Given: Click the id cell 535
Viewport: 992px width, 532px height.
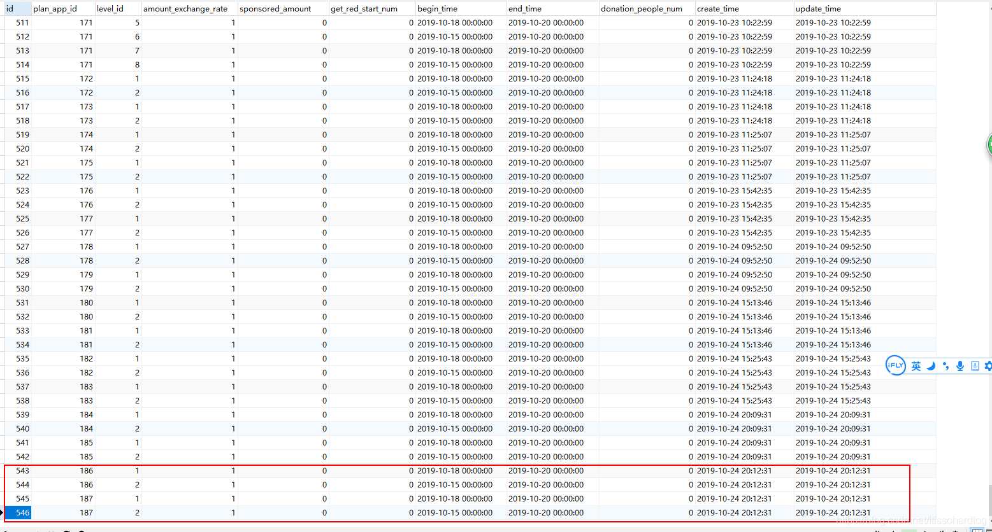Looking at the screenshot, I should click(17, 359).
